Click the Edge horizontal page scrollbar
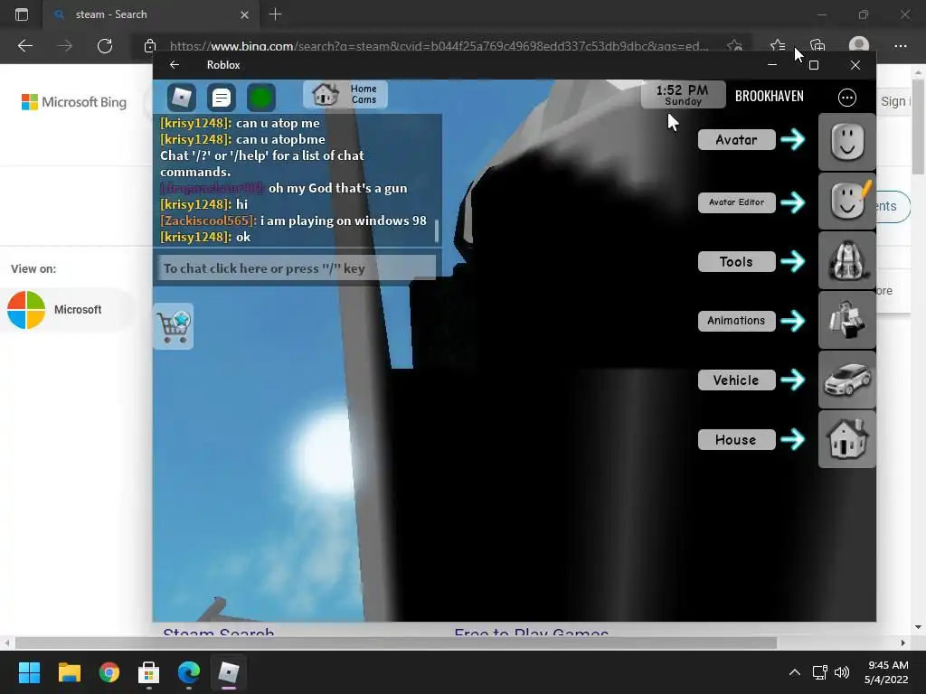 click(396, 642)
